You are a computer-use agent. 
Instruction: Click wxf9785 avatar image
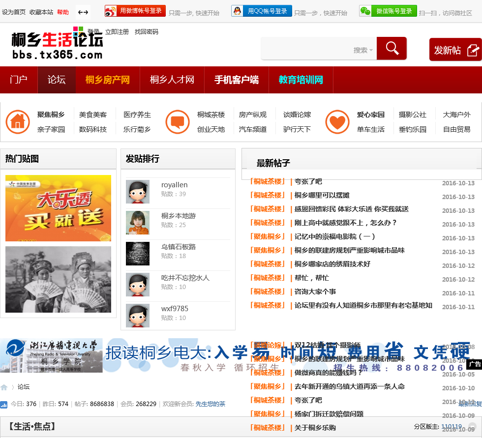[x=138, y=316]
